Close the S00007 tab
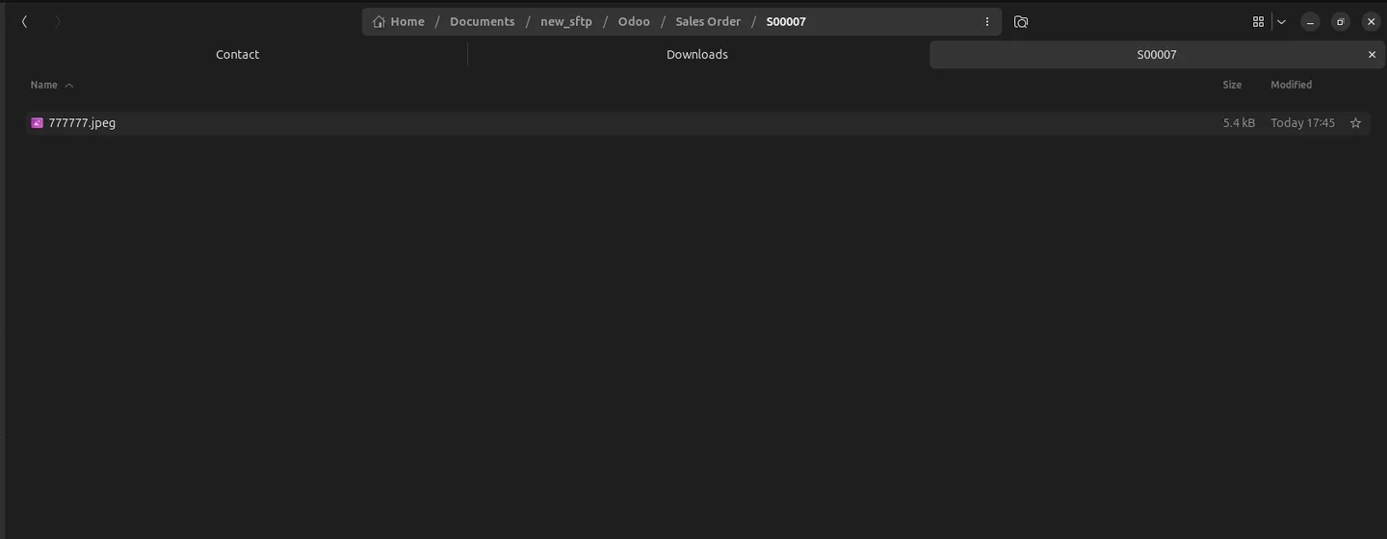Viewport: 1387px width, 539px height. (x=1372, y=55)
